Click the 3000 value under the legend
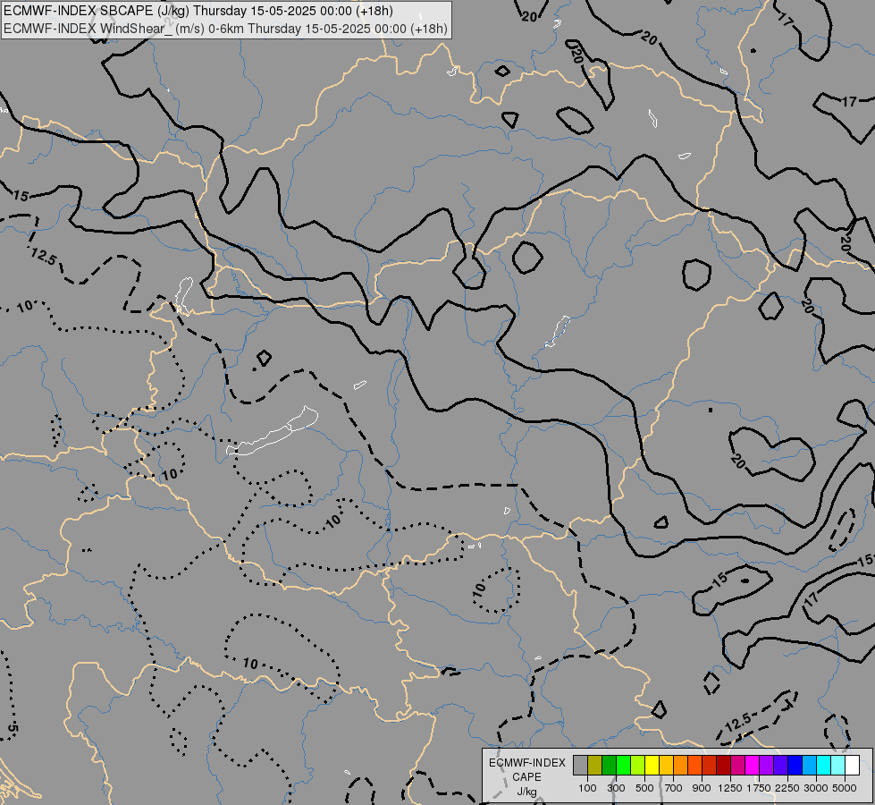Image resolution: width=875 pixels, height=805 pixels. (816, 788)
